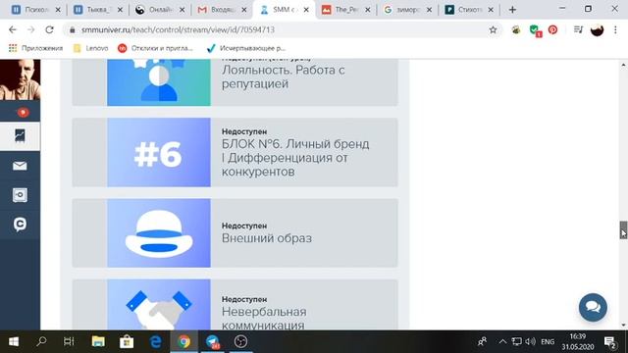This screenshot has height=353, width=628.
Task: Open the safe/payments icon in sidebar
Action: [x=20, y=195]
